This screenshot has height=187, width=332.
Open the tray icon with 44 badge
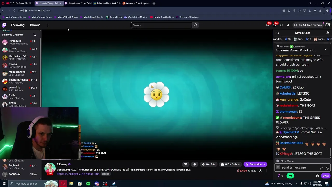(274, 25)
